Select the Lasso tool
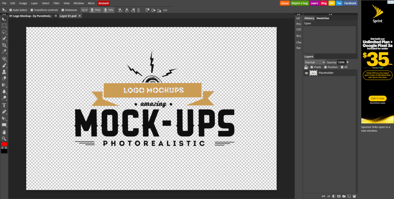Screen dimensions: 394x199 4,32
